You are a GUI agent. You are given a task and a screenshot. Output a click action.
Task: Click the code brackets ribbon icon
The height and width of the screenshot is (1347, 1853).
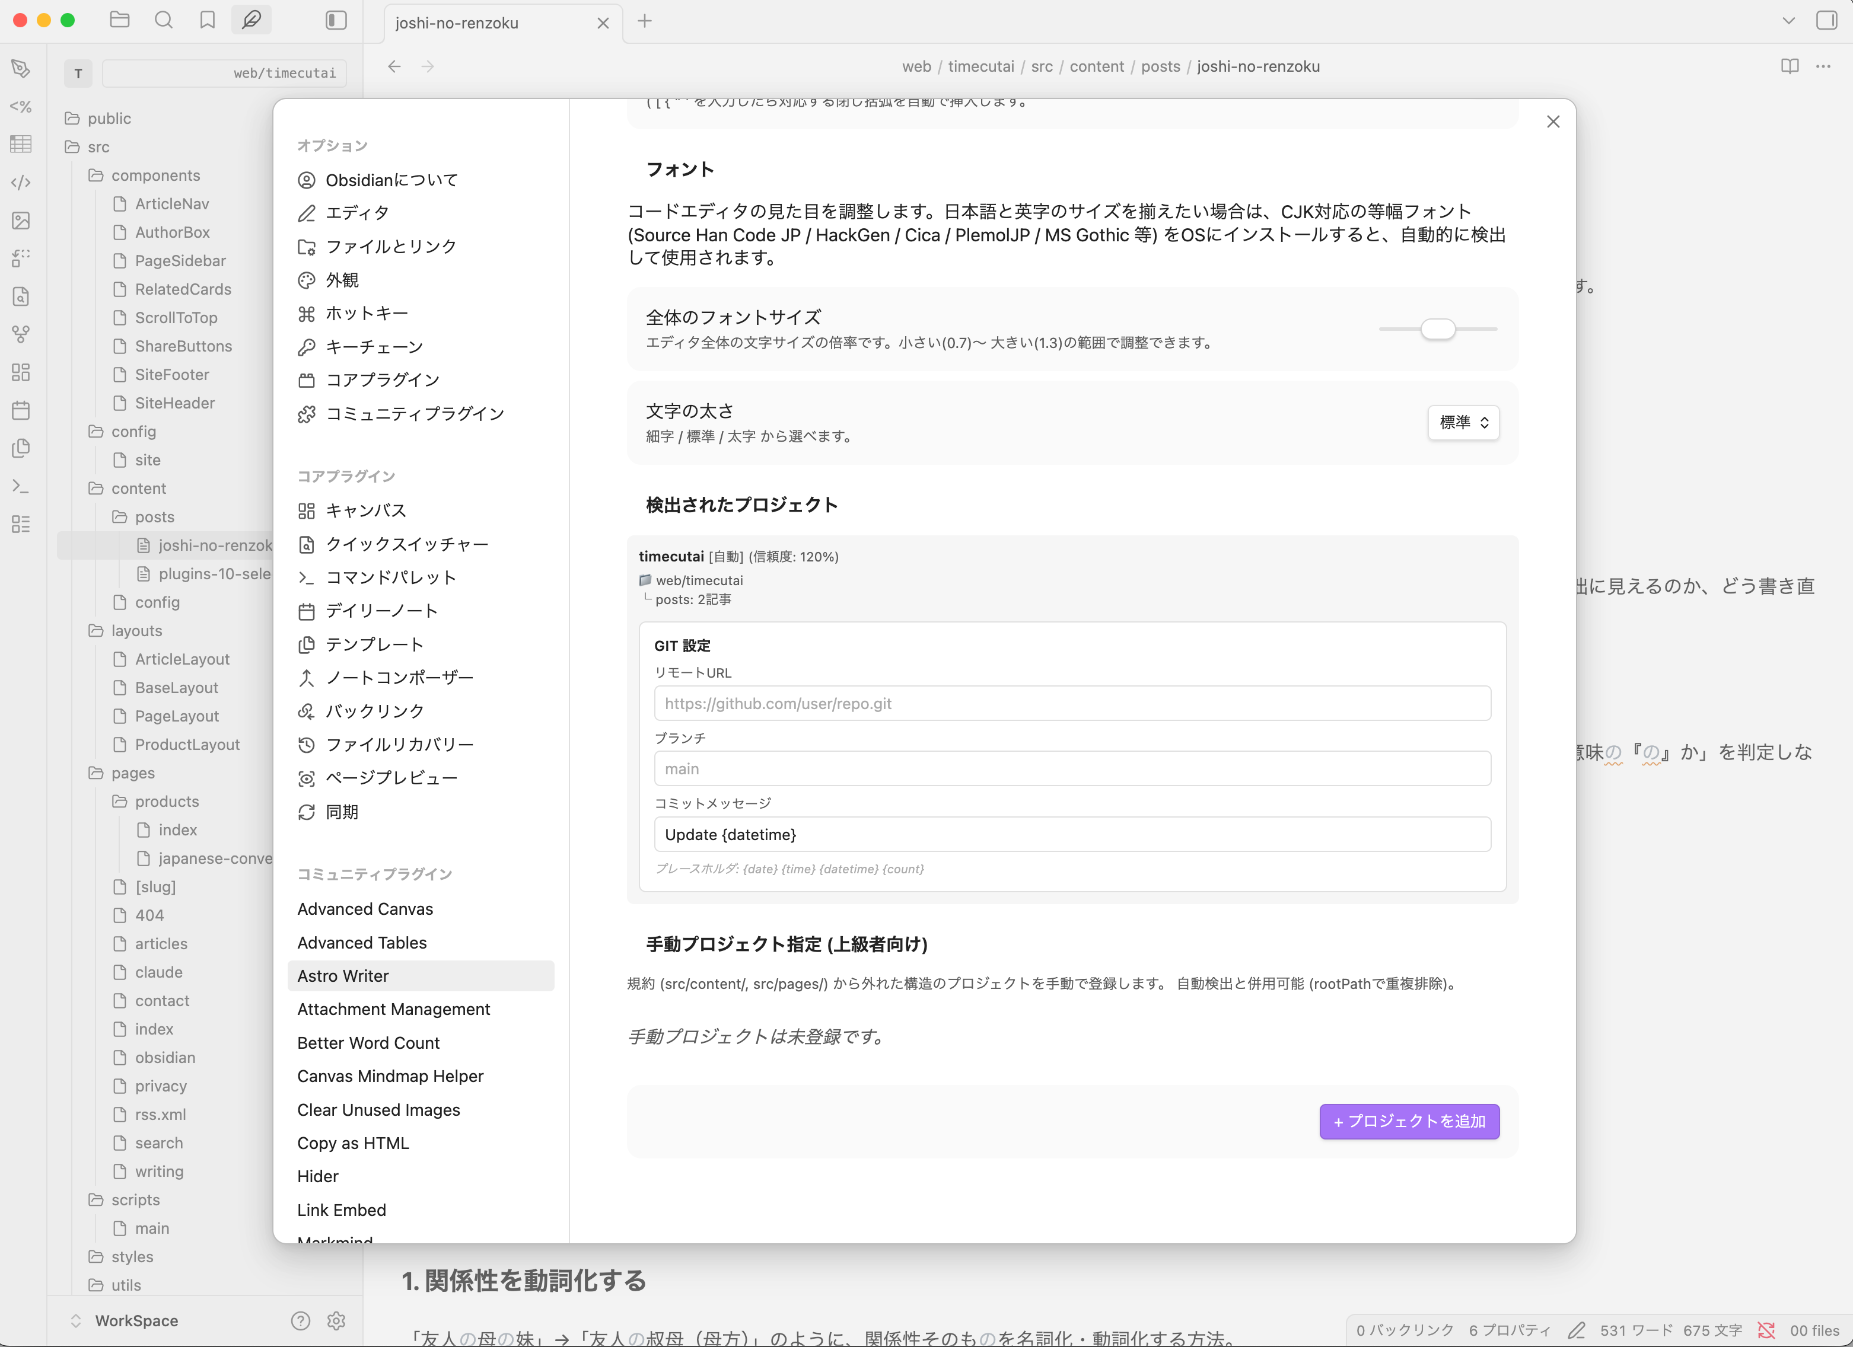pyautogui.click(x=21, y=182)
